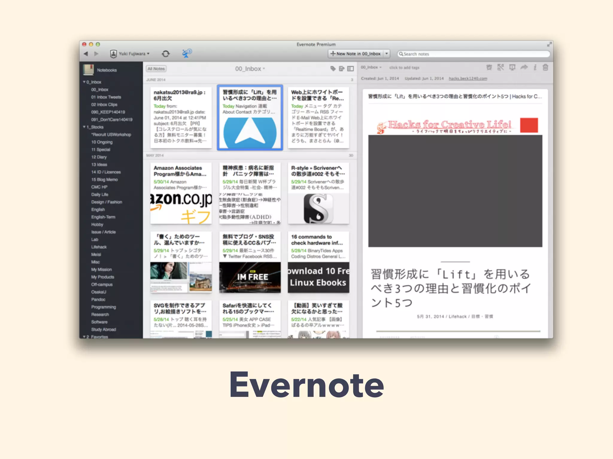Screen dimensions: 613x459
Task: Open the 13 Ideas notebook
Action: pyautogui.click(x=99, y=164)
